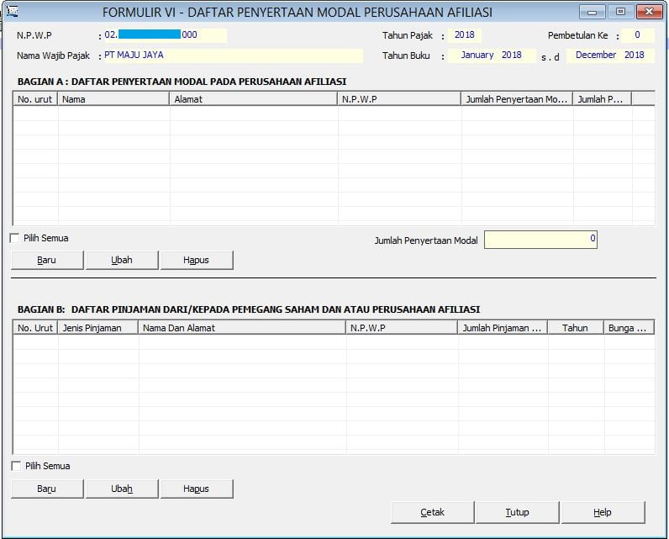The image size is (669, 539).
Task: Select Nama column header in Bagian A
Action: (x=113, y=99)
